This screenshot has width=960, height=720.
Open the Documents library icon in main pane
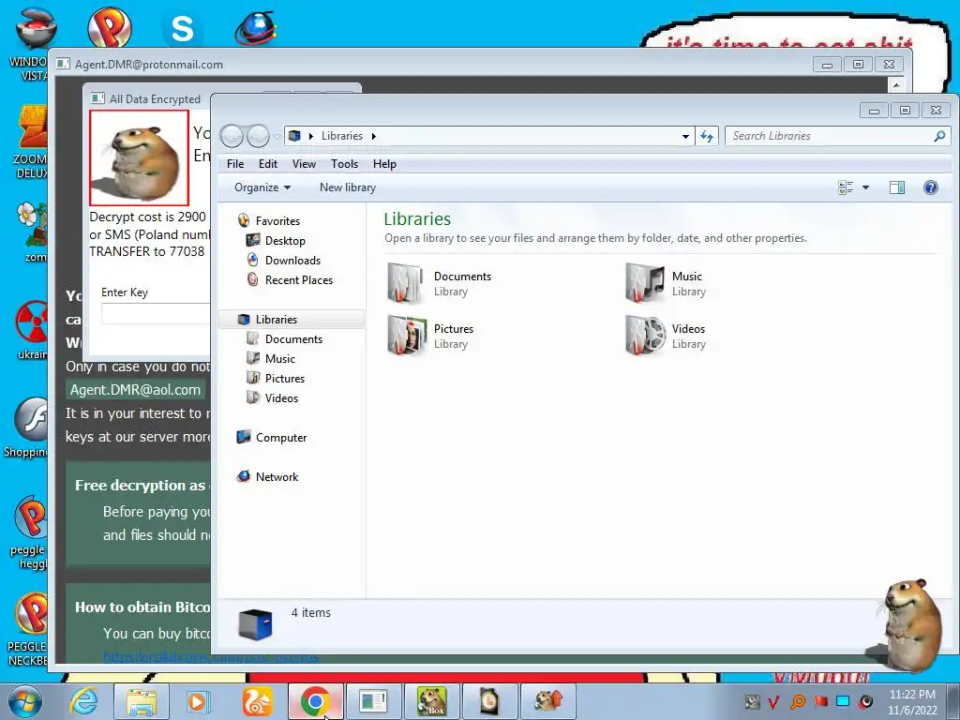click(405, 283)
